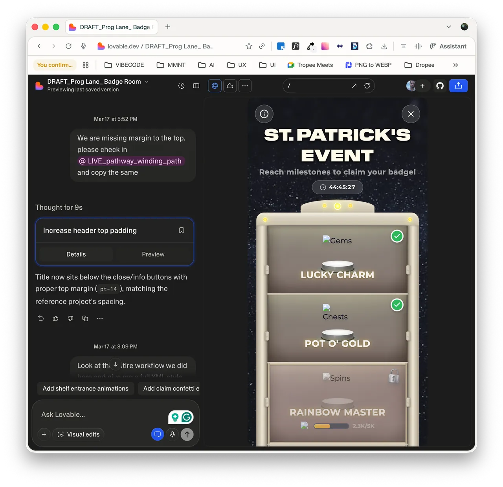This screenshot has height=487, width=503.
Task: Expand the tab list chevron
Action: click(x=449, y=27)
